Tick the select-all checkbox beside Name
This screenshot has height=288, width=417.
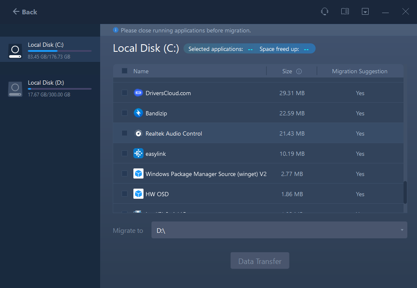point(125,71)
